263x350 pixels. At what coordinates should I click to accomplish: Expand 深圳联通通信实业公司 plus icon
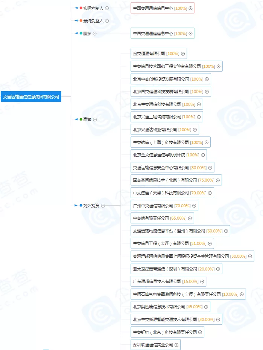point(176,345)
